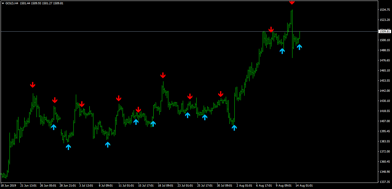This screenshot has width=392, height=189.
Task: Click the blue up arrow near 9 Aug
Action: (282, 51)
